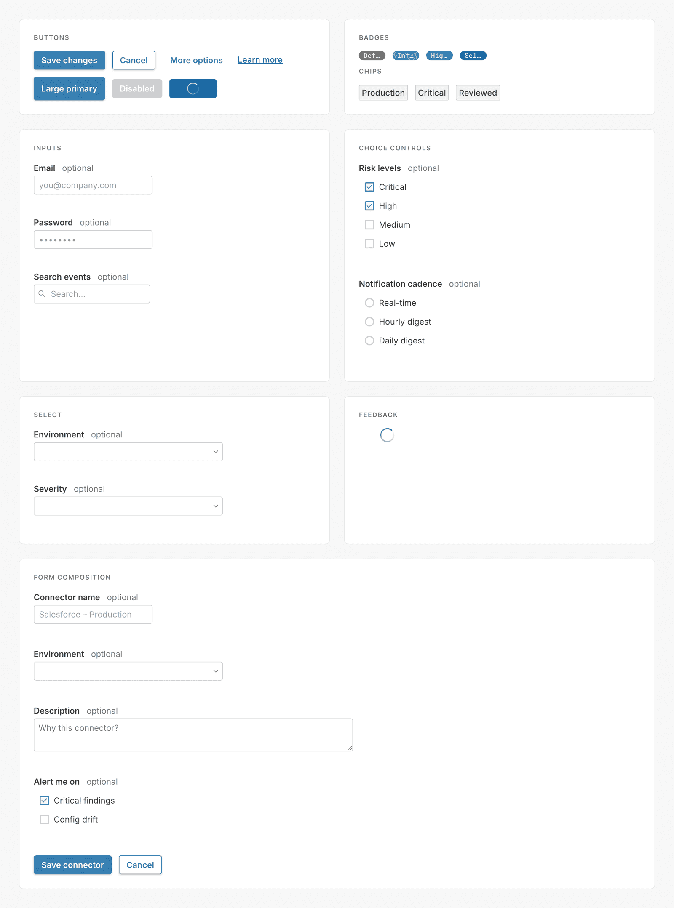The width and height of the screenshot is (674, 908).
Task: Click the greyed-out Disabled button
Action: [137, 88]
